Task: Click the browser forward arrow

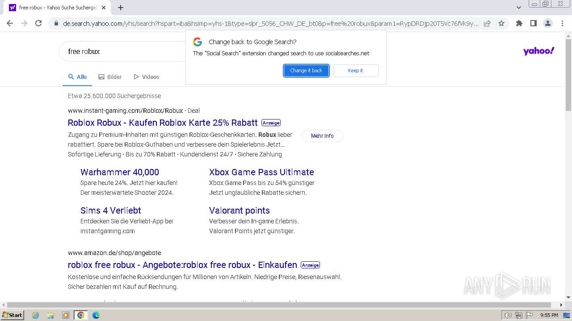Action: click(24, 23)
